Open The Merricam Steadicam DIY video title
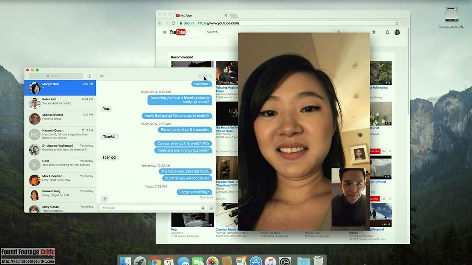 pos(226,184)
